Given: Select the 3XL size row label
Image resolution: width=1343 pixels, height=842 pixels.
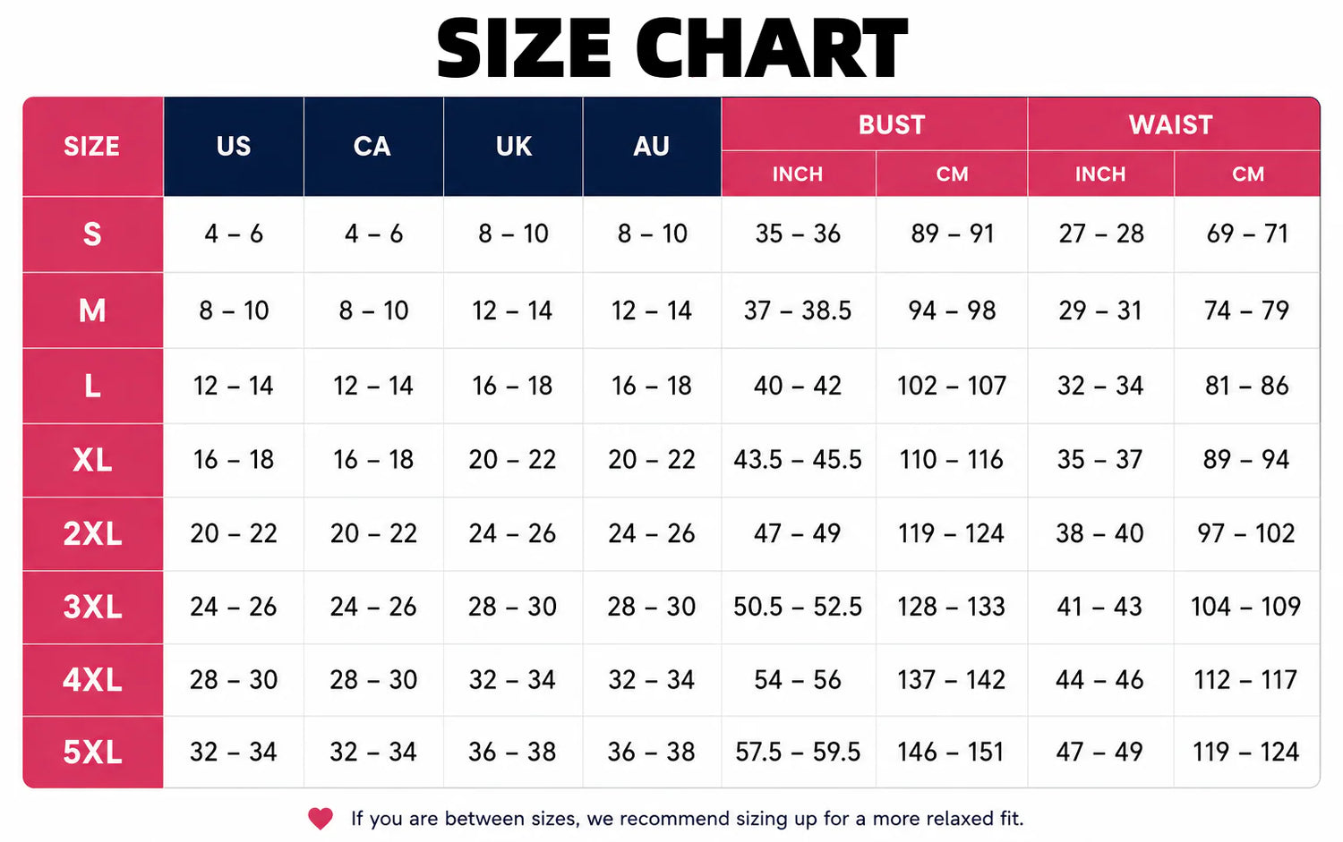Looking at the screenshot, I should tap(93, 608).
